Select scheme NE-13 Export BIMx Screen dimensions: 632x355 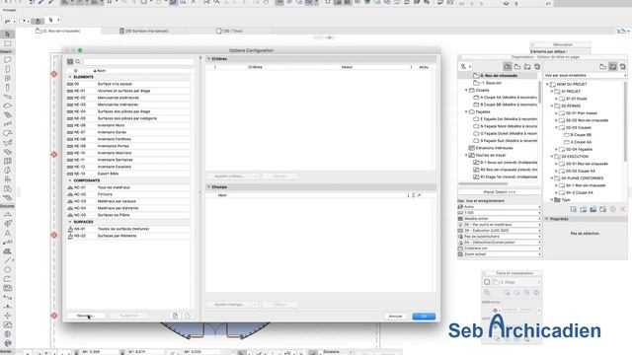(128, 174)
